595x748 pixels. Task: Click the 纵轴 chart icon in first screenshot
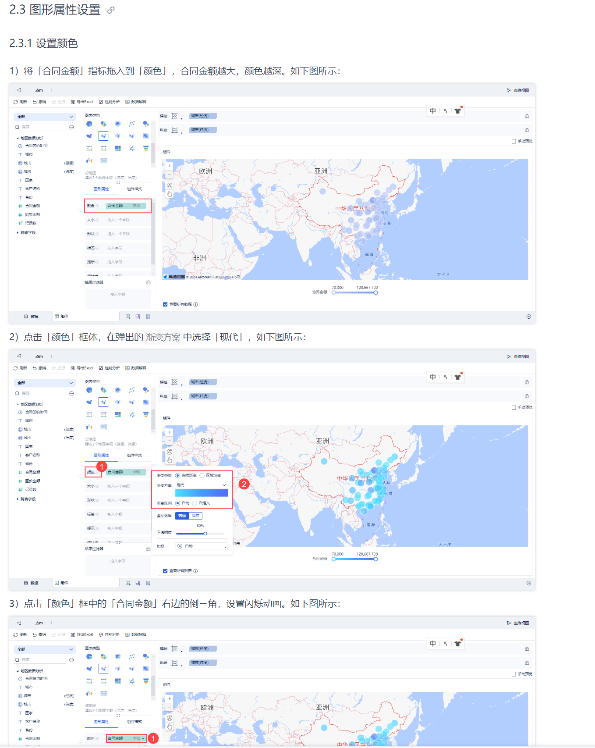(x=174, y=130)
